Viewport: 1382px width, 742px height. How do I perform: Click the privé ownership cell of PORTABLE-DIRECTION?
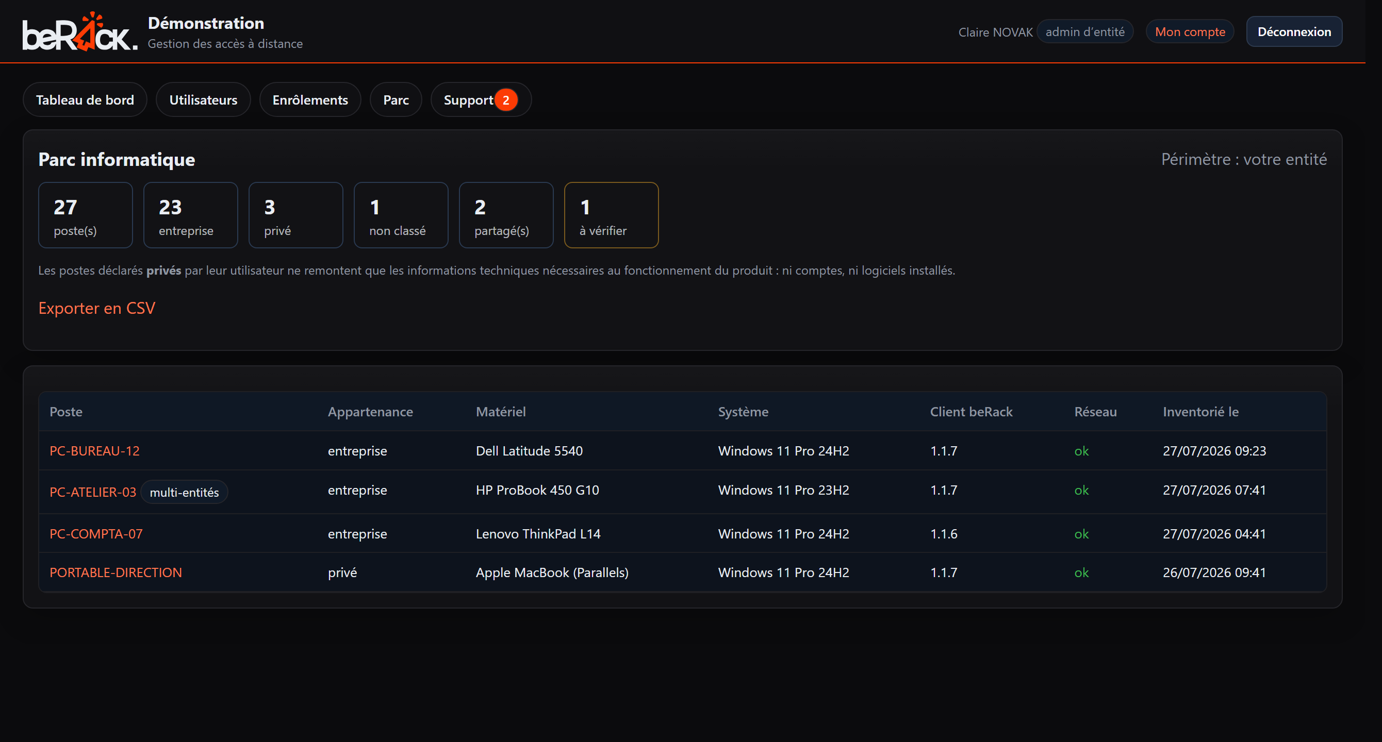tap(342, 572)
